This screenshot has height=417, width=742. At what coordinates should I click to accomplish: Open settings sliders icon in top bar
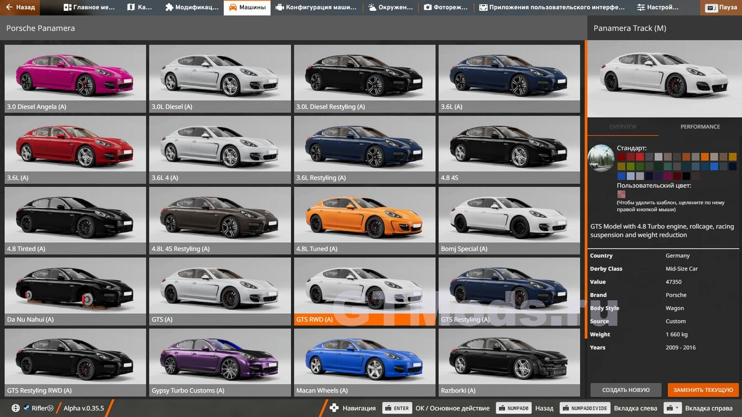(641, 8)
